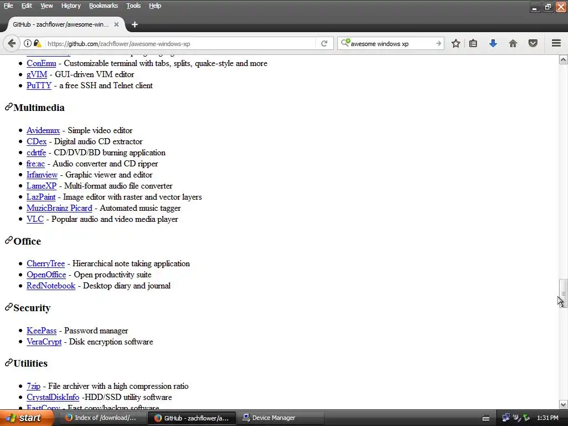568x426 pixels.
Task: Click the GitHub URL address field
Action: click(179, 43)
